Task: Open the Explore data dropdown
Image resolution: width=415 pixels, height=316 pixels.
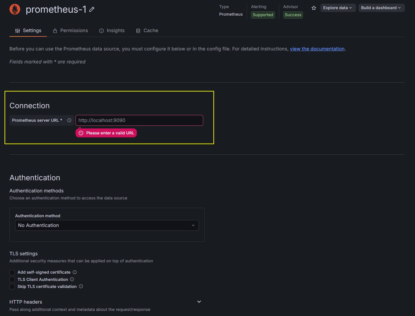Action: coord(338,8)
